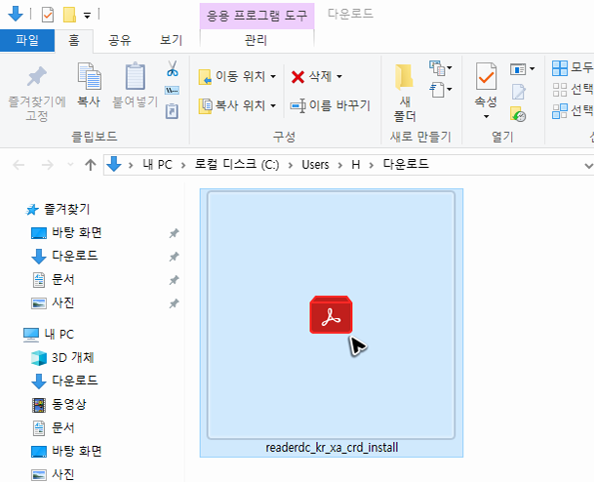
Task: Open Customize Quick Access Toolbar dropdown
Action: 87,16
